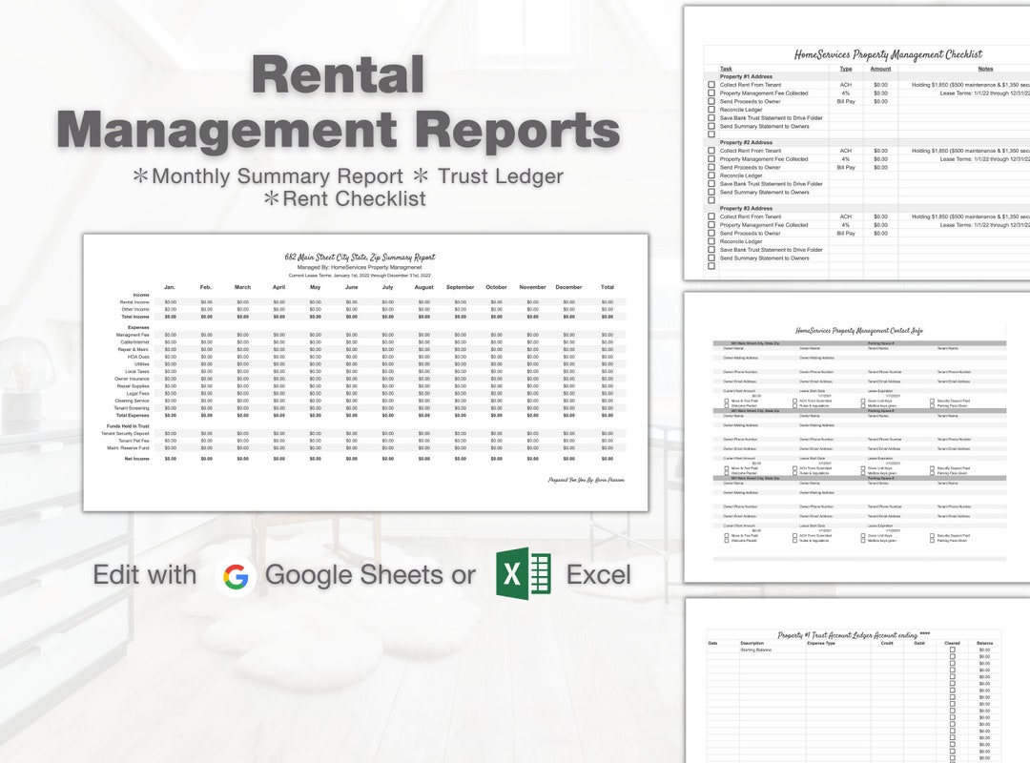Select the "Notes" column header

tap(983, 69)
